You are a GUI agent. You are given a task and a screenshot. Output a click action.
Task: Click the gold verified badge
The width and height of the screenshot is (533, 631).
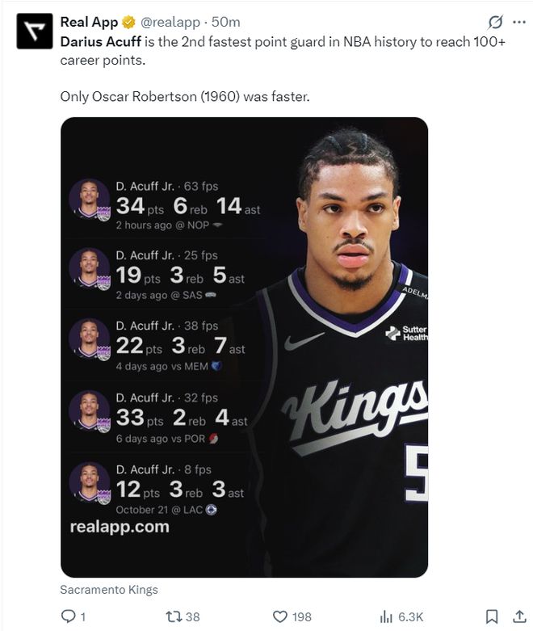coord(128,22)
